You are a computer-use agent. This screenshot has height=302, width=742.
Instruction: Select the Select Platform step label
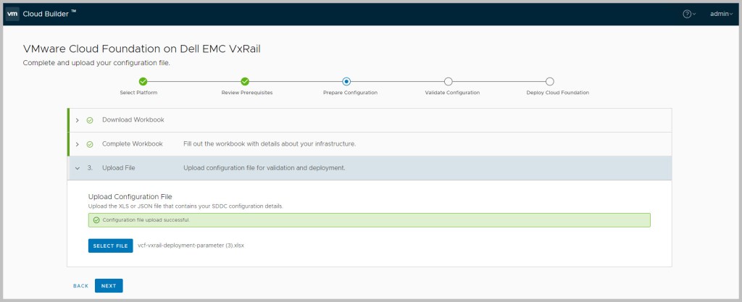[138, 93]
